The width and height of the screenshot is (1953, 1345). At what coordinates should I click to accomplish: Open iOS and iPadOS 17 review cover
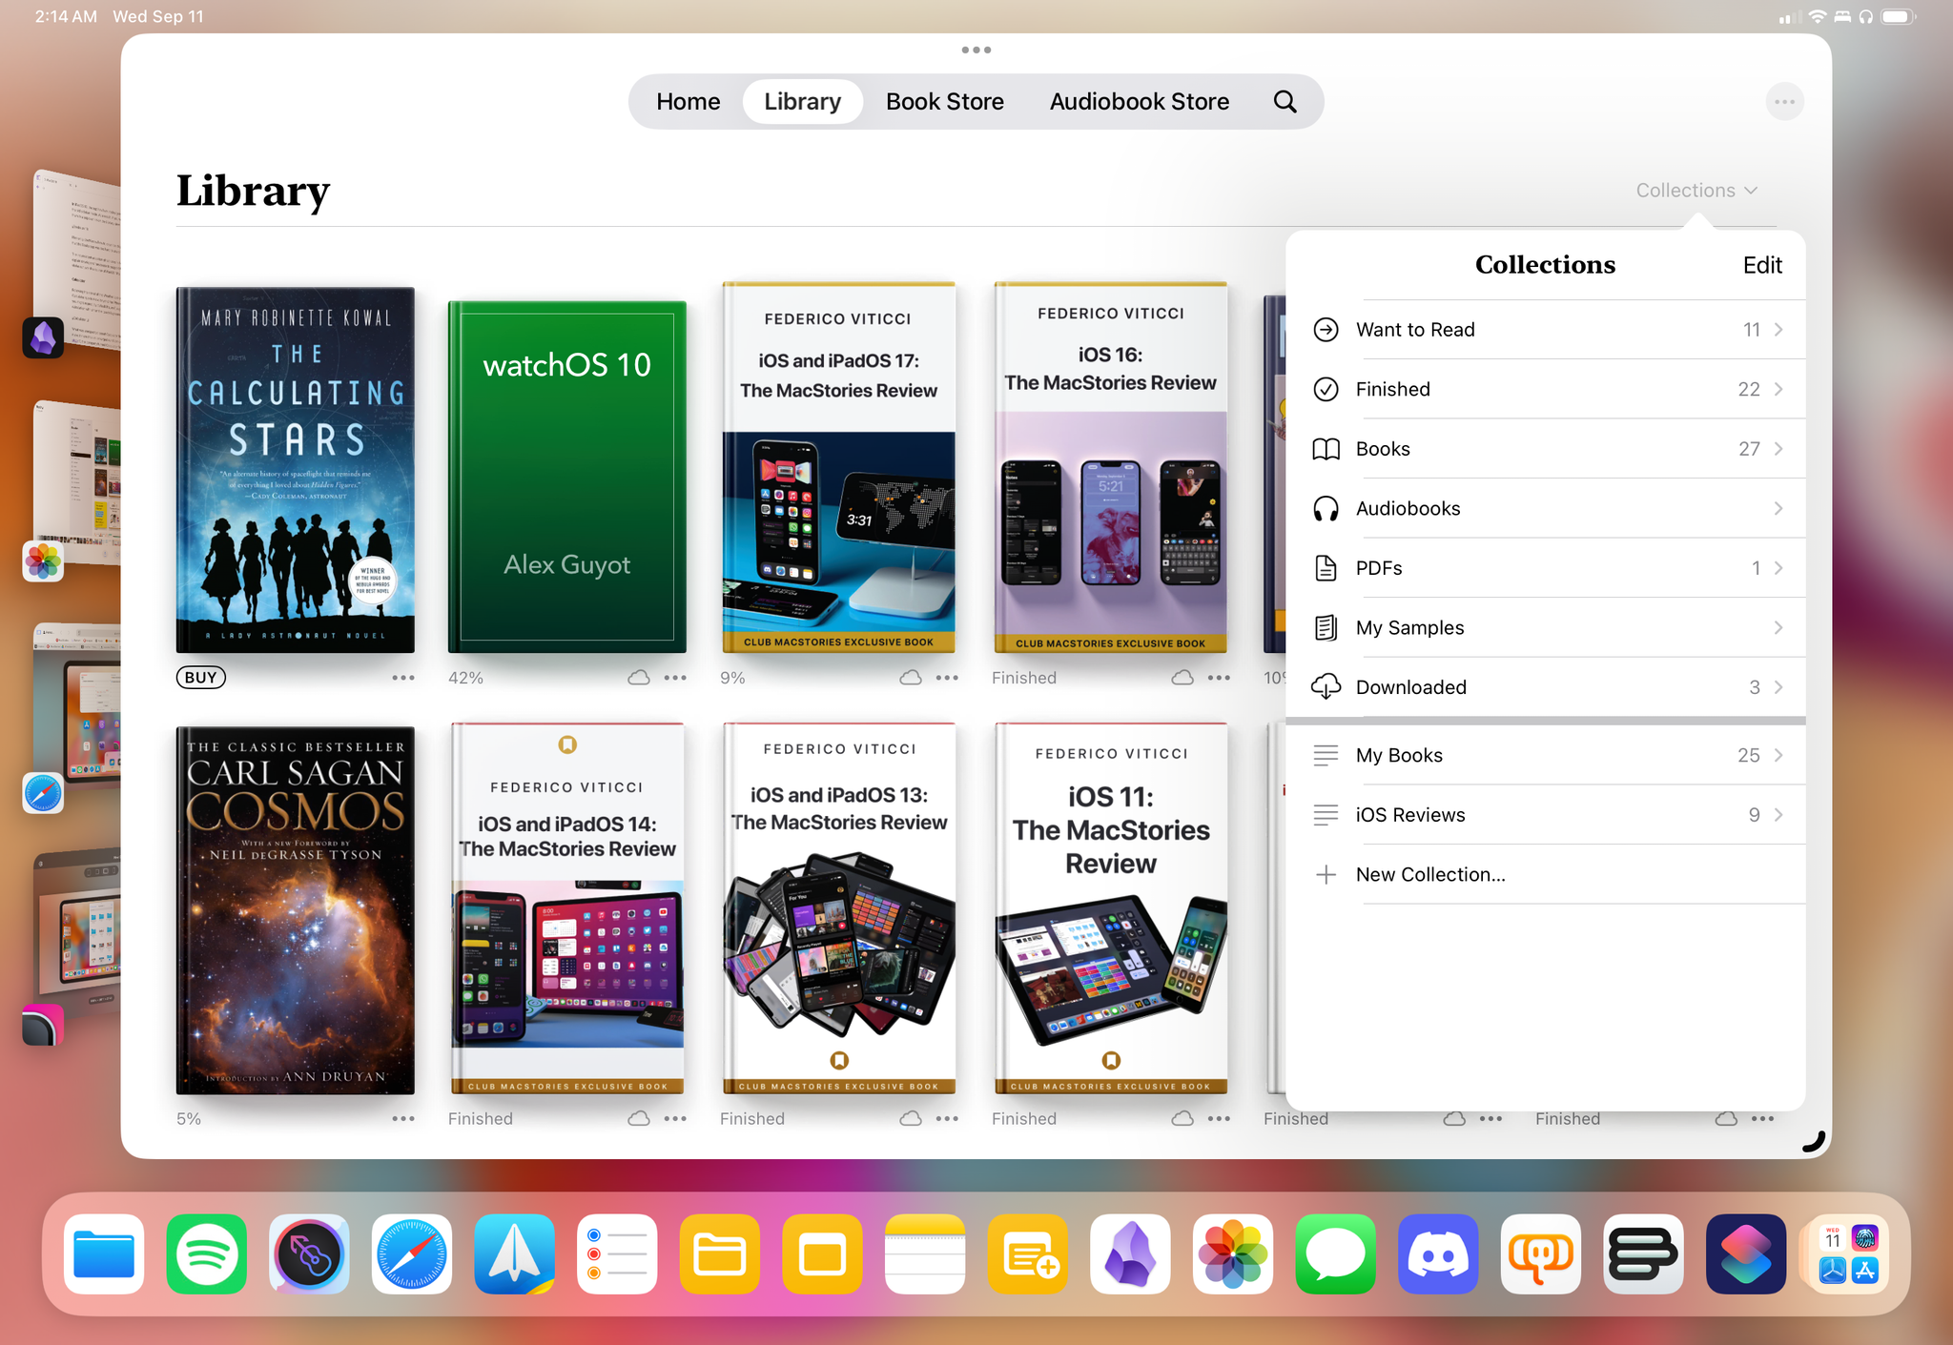[839, 467]
